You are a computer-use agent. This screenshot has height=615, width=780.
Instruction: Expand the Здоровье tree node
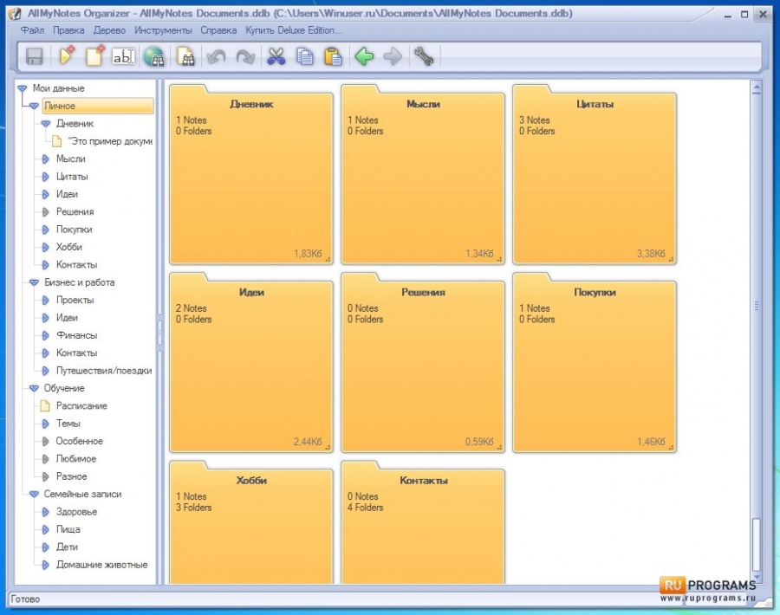click(x=46, y=512)
